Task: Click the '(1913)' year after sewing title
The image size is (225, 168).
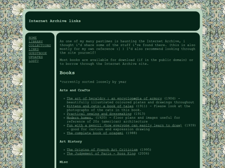Action: click(x=140, y=114)
